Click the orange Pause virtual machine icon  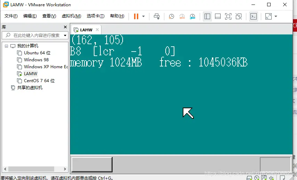[136, 16]
